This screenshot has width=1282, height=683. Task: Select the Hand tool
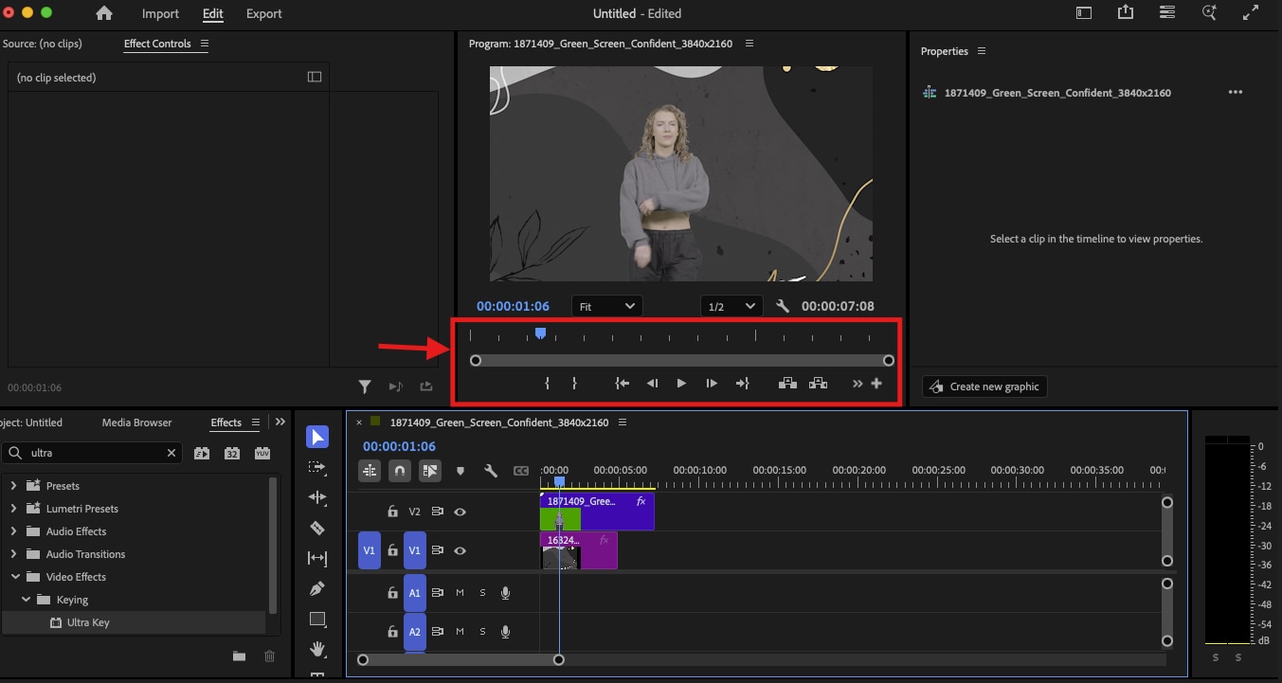317,649
